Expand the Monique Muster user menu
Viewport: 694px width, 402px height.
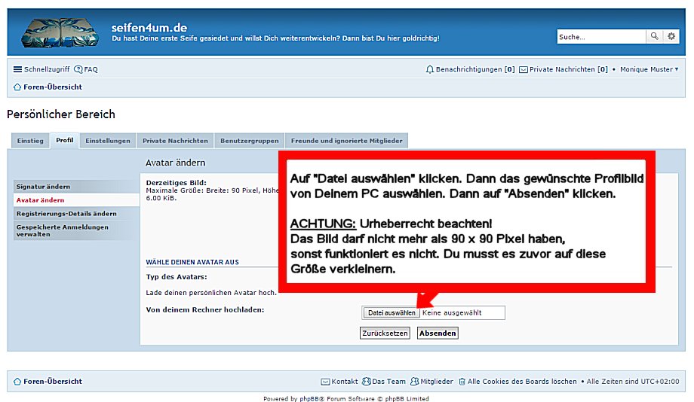tap(649, 69)
